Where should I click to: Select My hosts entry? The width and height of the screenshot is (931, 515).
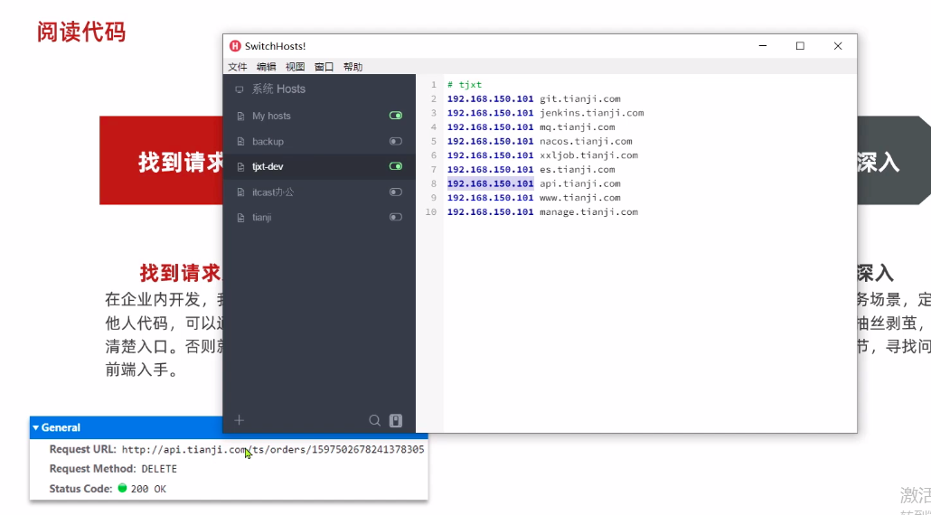[319, 116]
